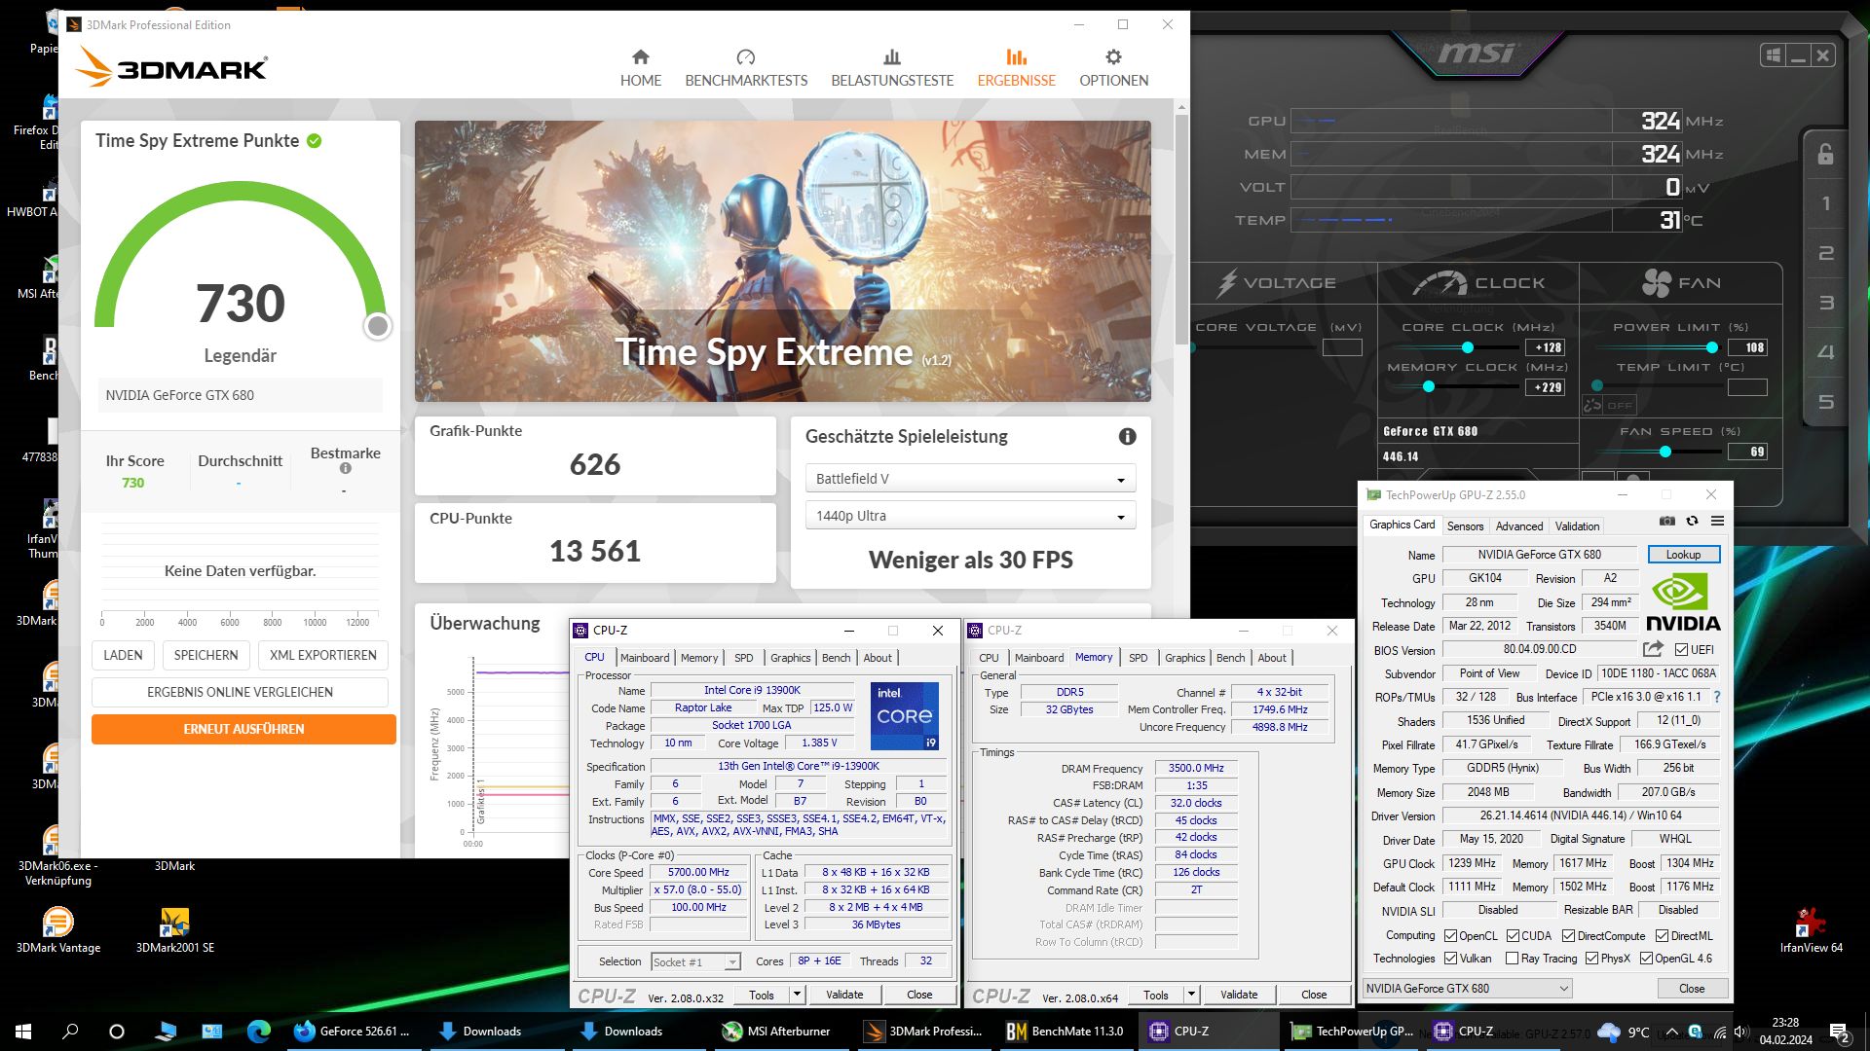Click the info icon under Bestmarke
Image resolution: width=1870 pixels, height=1051 pixels.
(x=345, y=469)
